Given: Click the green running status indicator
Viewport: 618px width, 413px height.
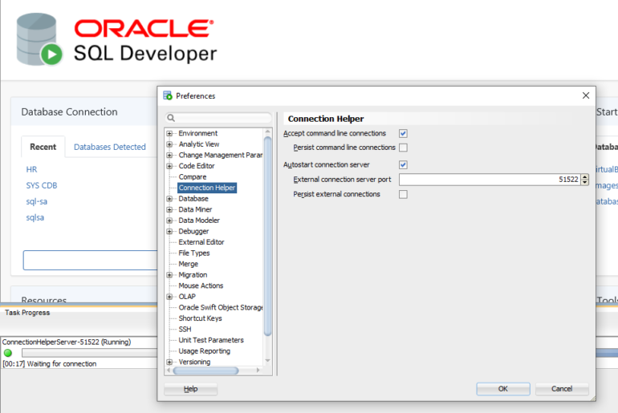Looking at the screenshot, I should click(x=8, y=353).
